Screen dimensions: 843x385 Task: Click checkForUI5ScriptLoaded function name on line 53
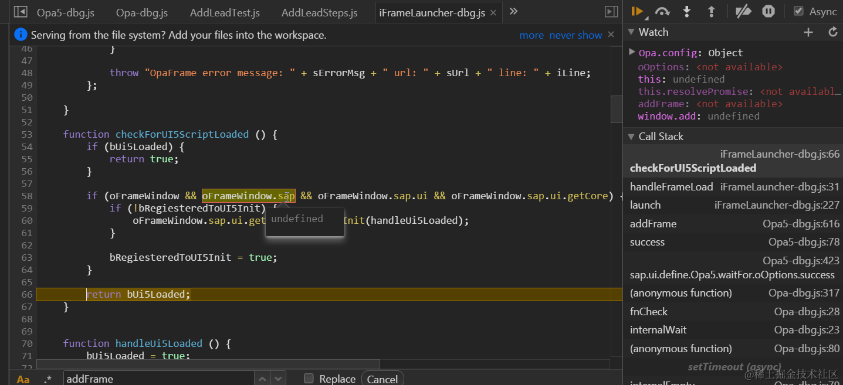tap(182, 134)
